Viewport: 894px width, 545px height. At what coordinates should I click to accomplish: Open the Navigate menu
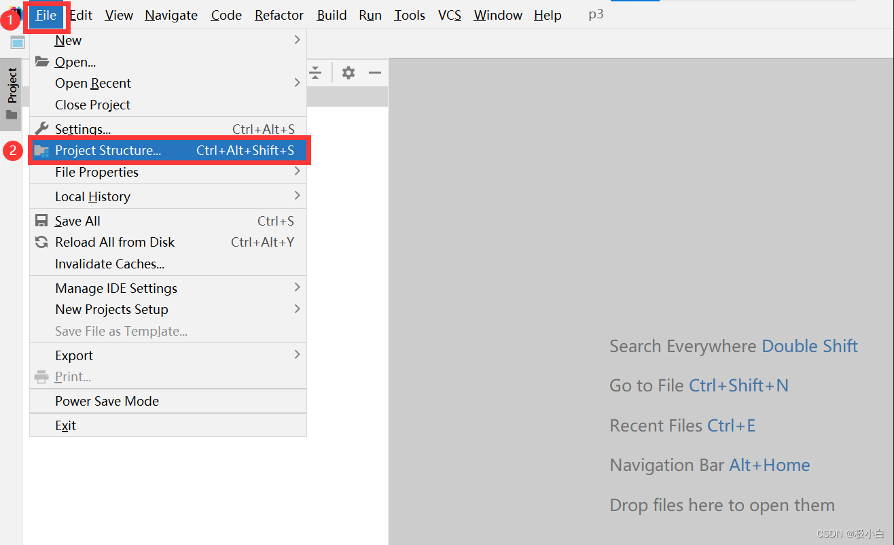click(171, 15)
